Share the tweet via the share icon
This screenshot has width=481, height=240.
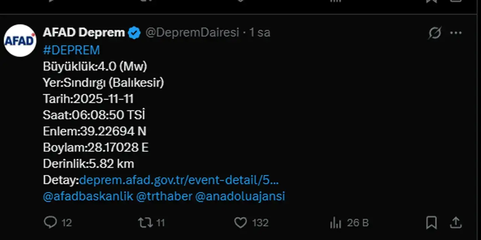tap(457, 222)
